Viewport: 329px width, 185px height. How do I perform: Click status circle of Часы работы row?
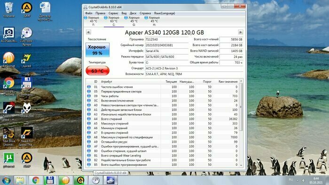coord(89,96)
